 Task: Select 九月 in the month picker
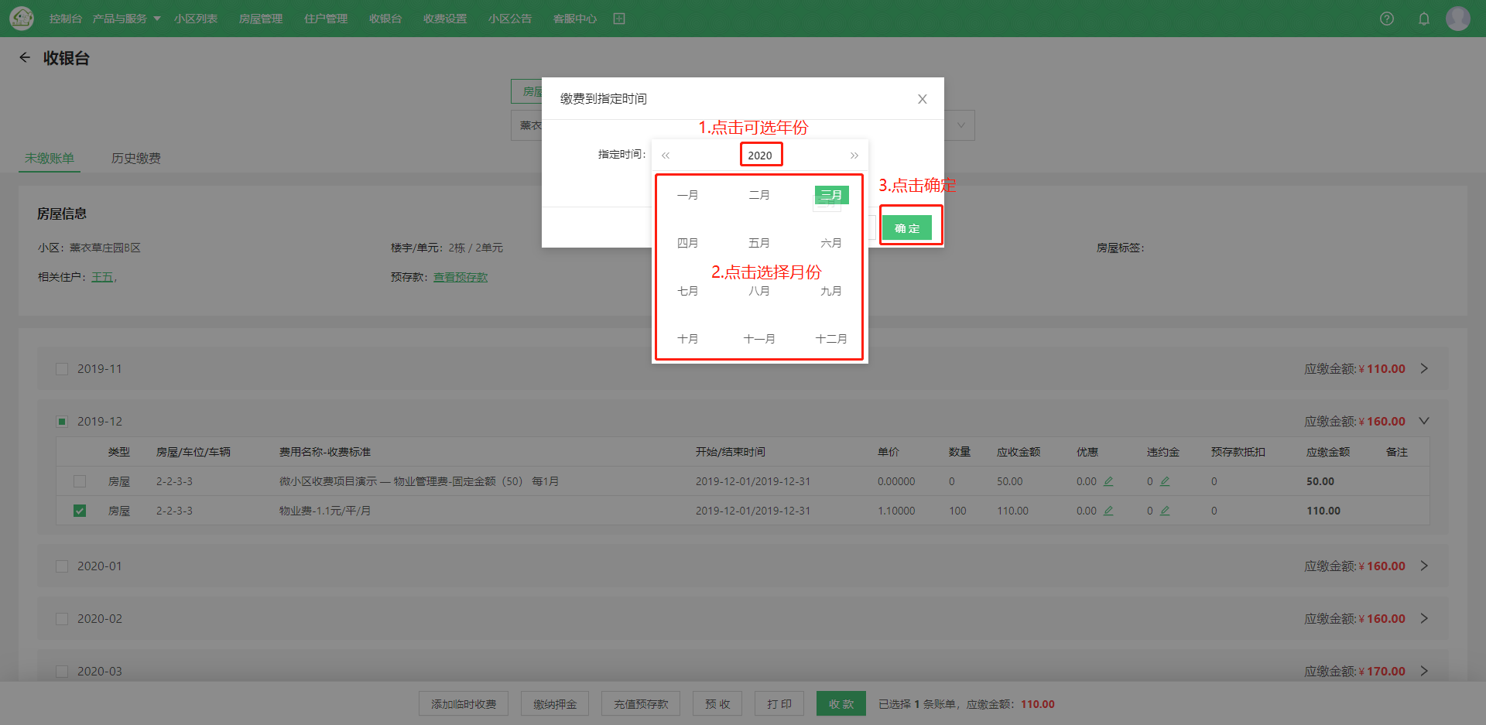(x=831, y=291)
